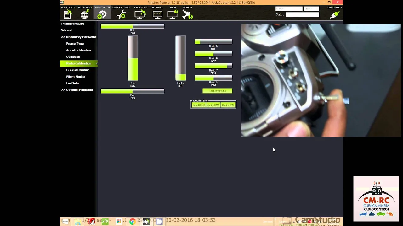Click the Pitch vertical bar
Image resolution: width=403 pixels, height=226 pixels.
tap(133, 58)
